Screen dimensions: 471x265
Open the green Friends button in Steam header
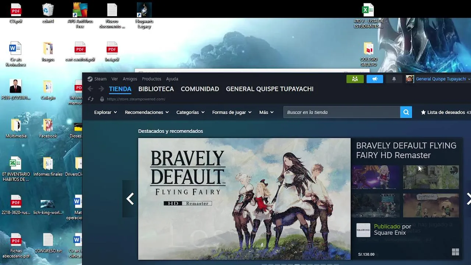[x=355, y=79]
